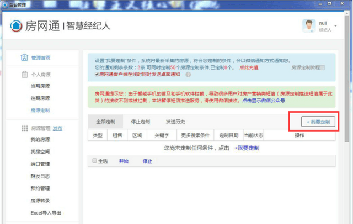Screen dimensions: 353x224
Task: Click 点击显示微信公众号 link
Action: [264, 101]
